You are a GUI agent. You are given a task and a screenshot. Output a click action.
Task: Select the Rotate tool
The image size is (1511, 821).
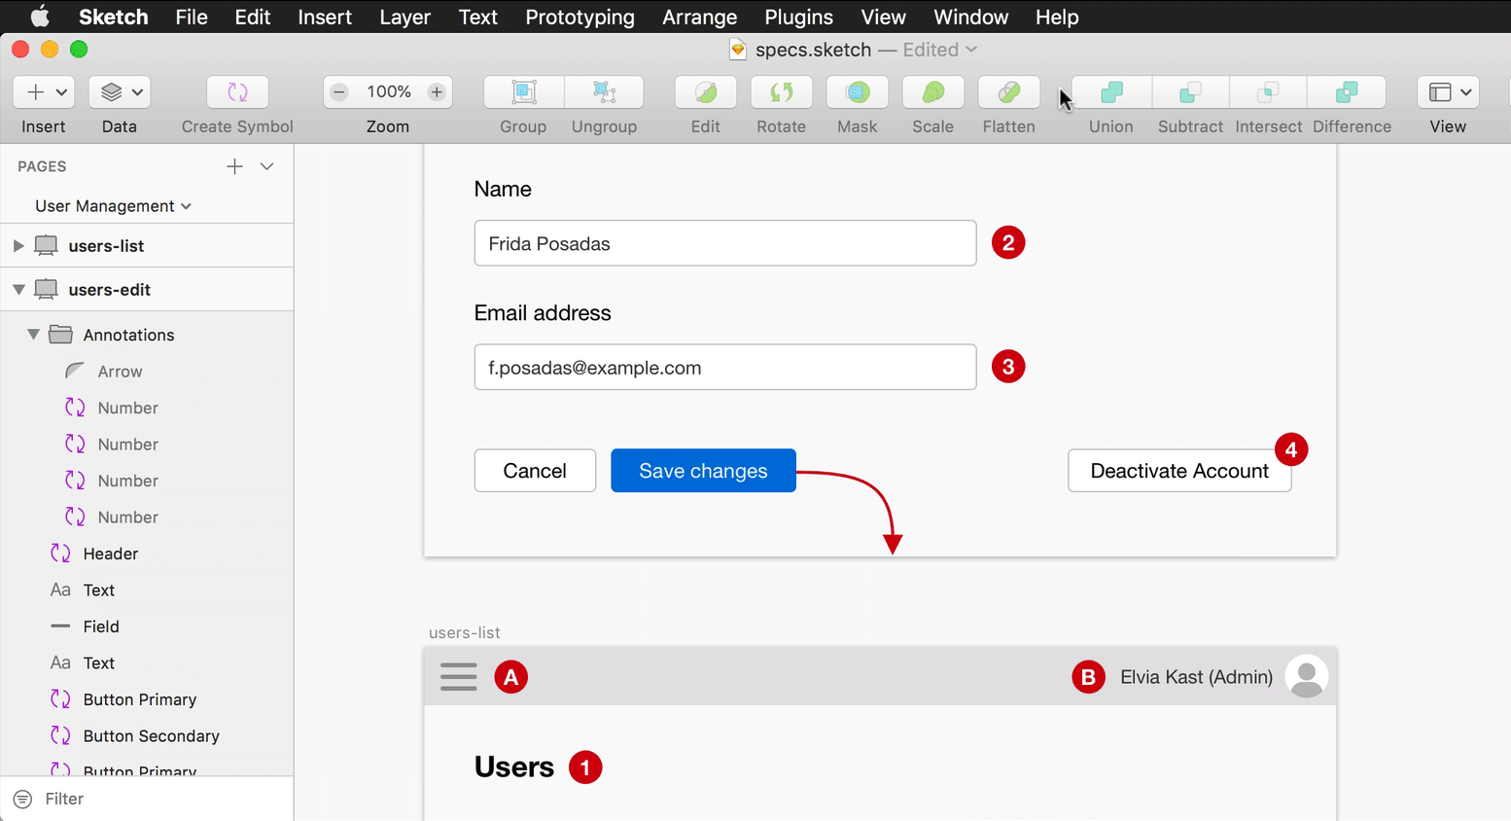[x=782, y=92]
